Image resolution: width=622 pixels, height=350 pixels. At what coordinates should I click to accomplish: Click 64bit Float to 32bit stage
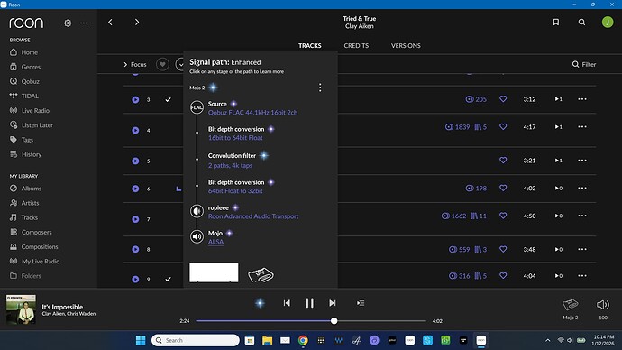(x=235, y=191)
